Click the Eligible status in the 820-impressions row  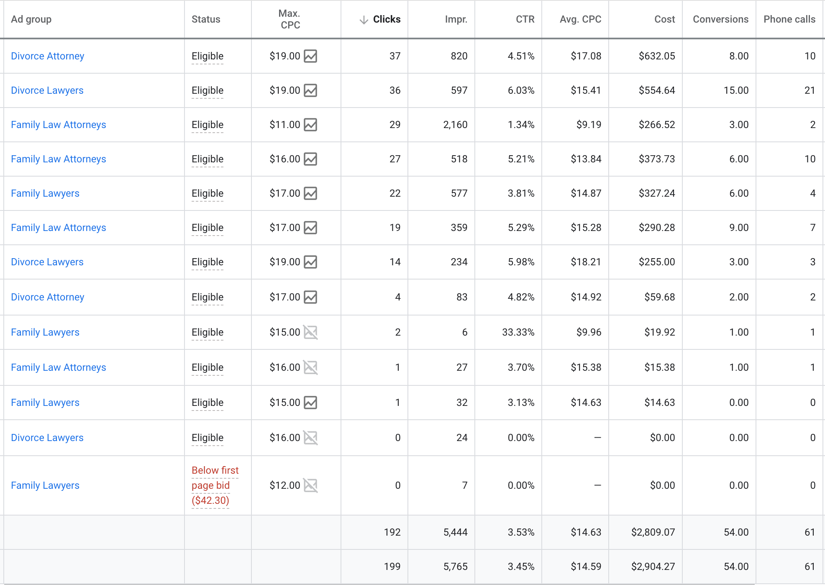[208, 56]
